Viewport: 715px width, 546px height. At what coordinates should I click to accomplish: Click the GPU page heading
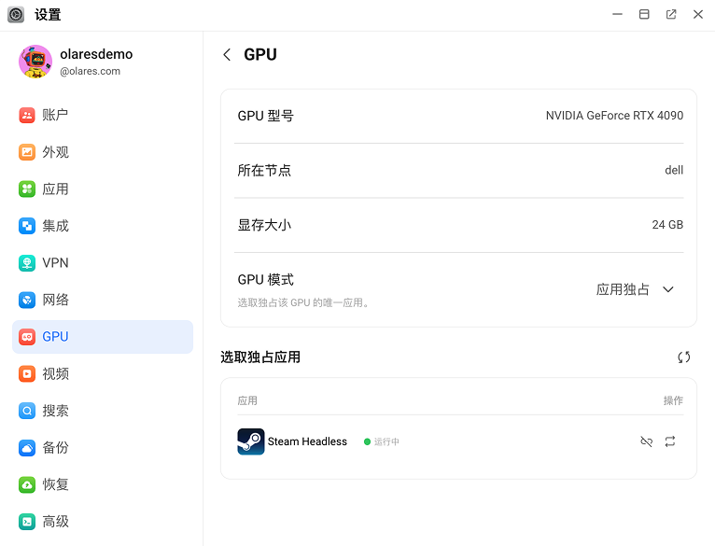[x=260, y=55]
